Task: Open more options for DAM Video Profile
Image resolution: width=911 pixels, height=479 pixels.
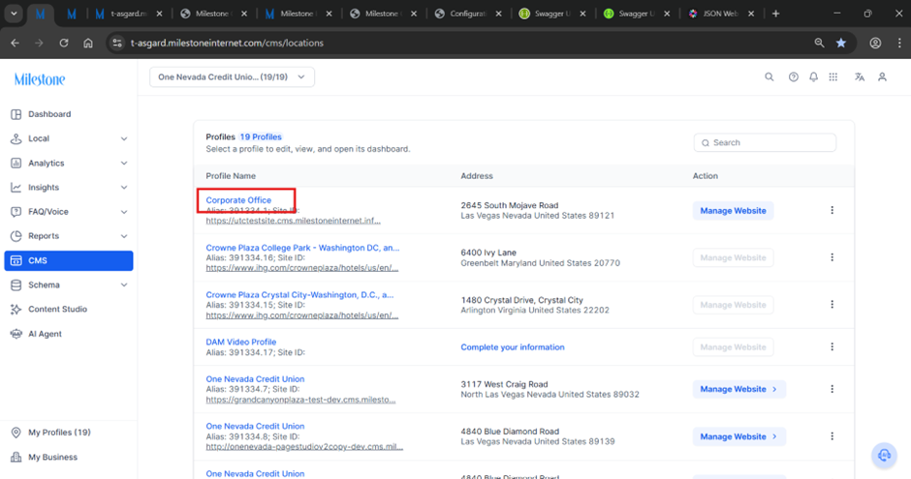Action: click(832, 346)
